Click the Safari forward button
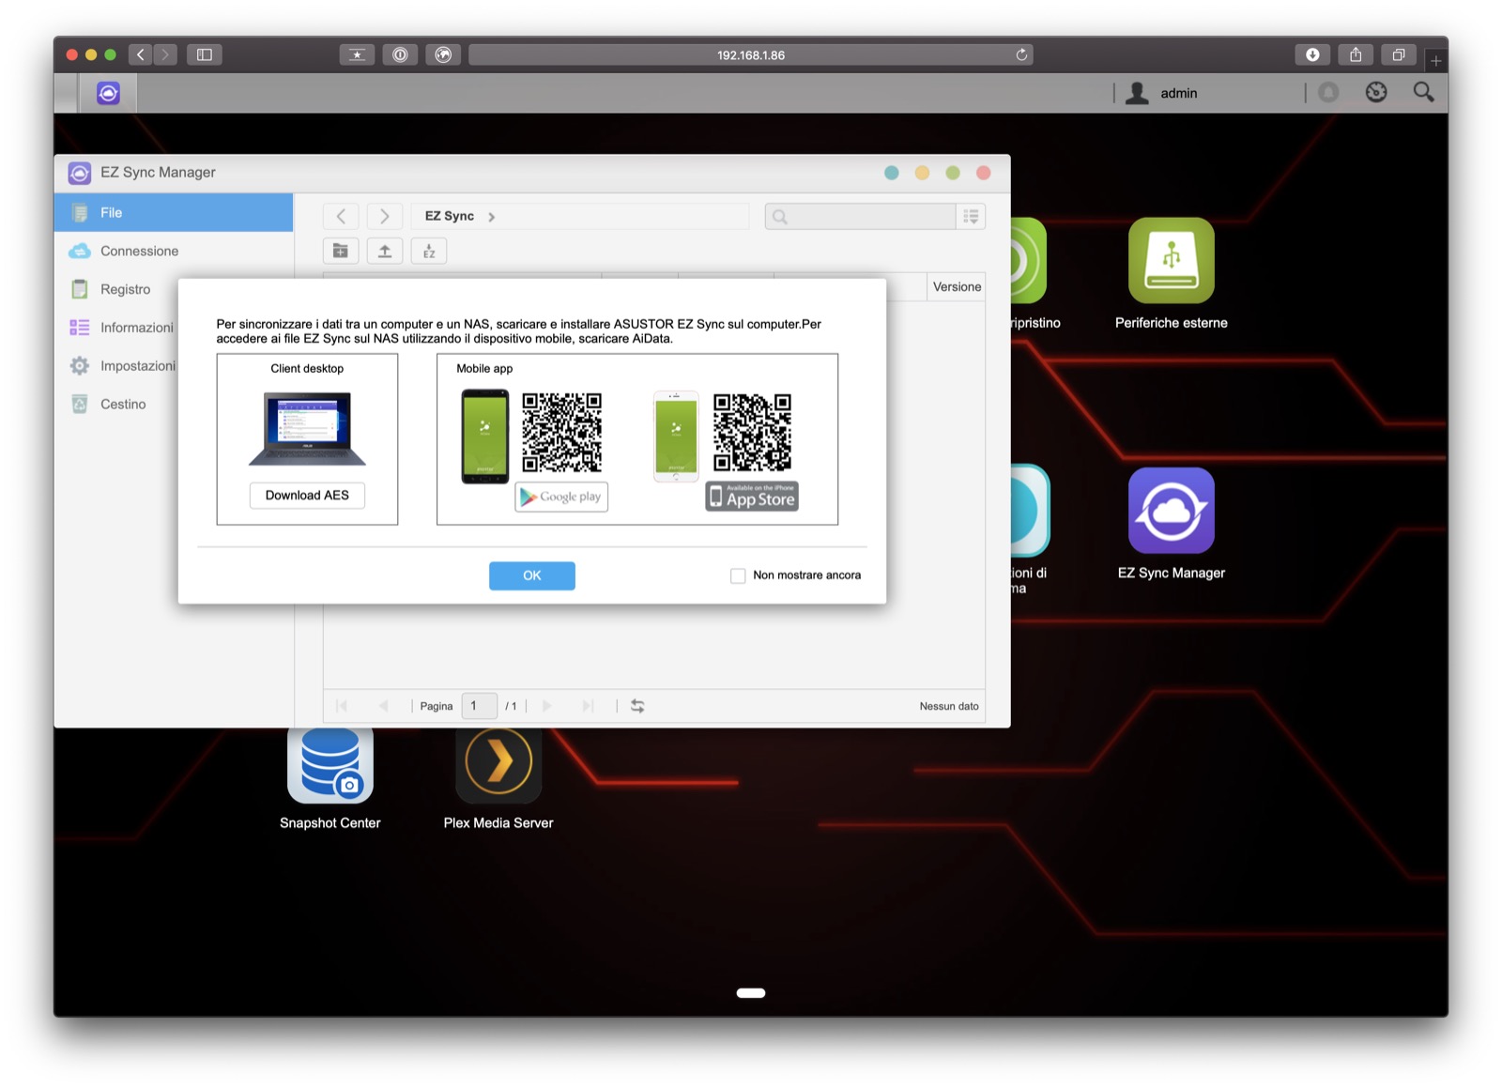Screen dimensions: 1502x1088 (x=165, y=54)
